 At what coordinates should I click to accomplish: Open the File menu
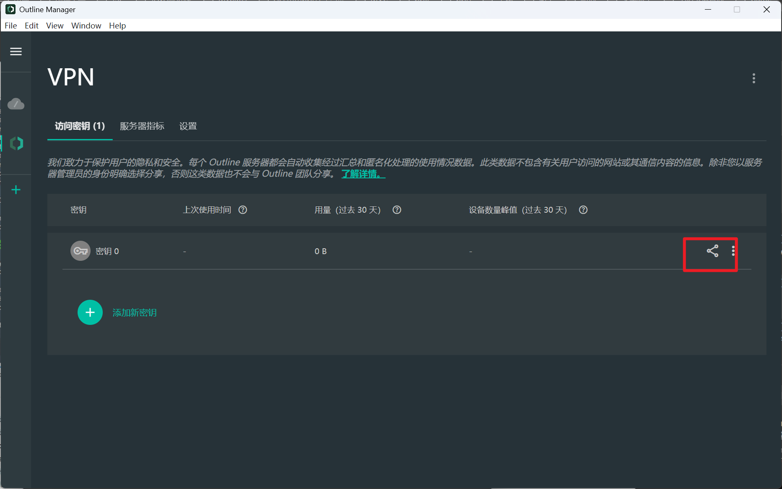[x=11, y=26]
